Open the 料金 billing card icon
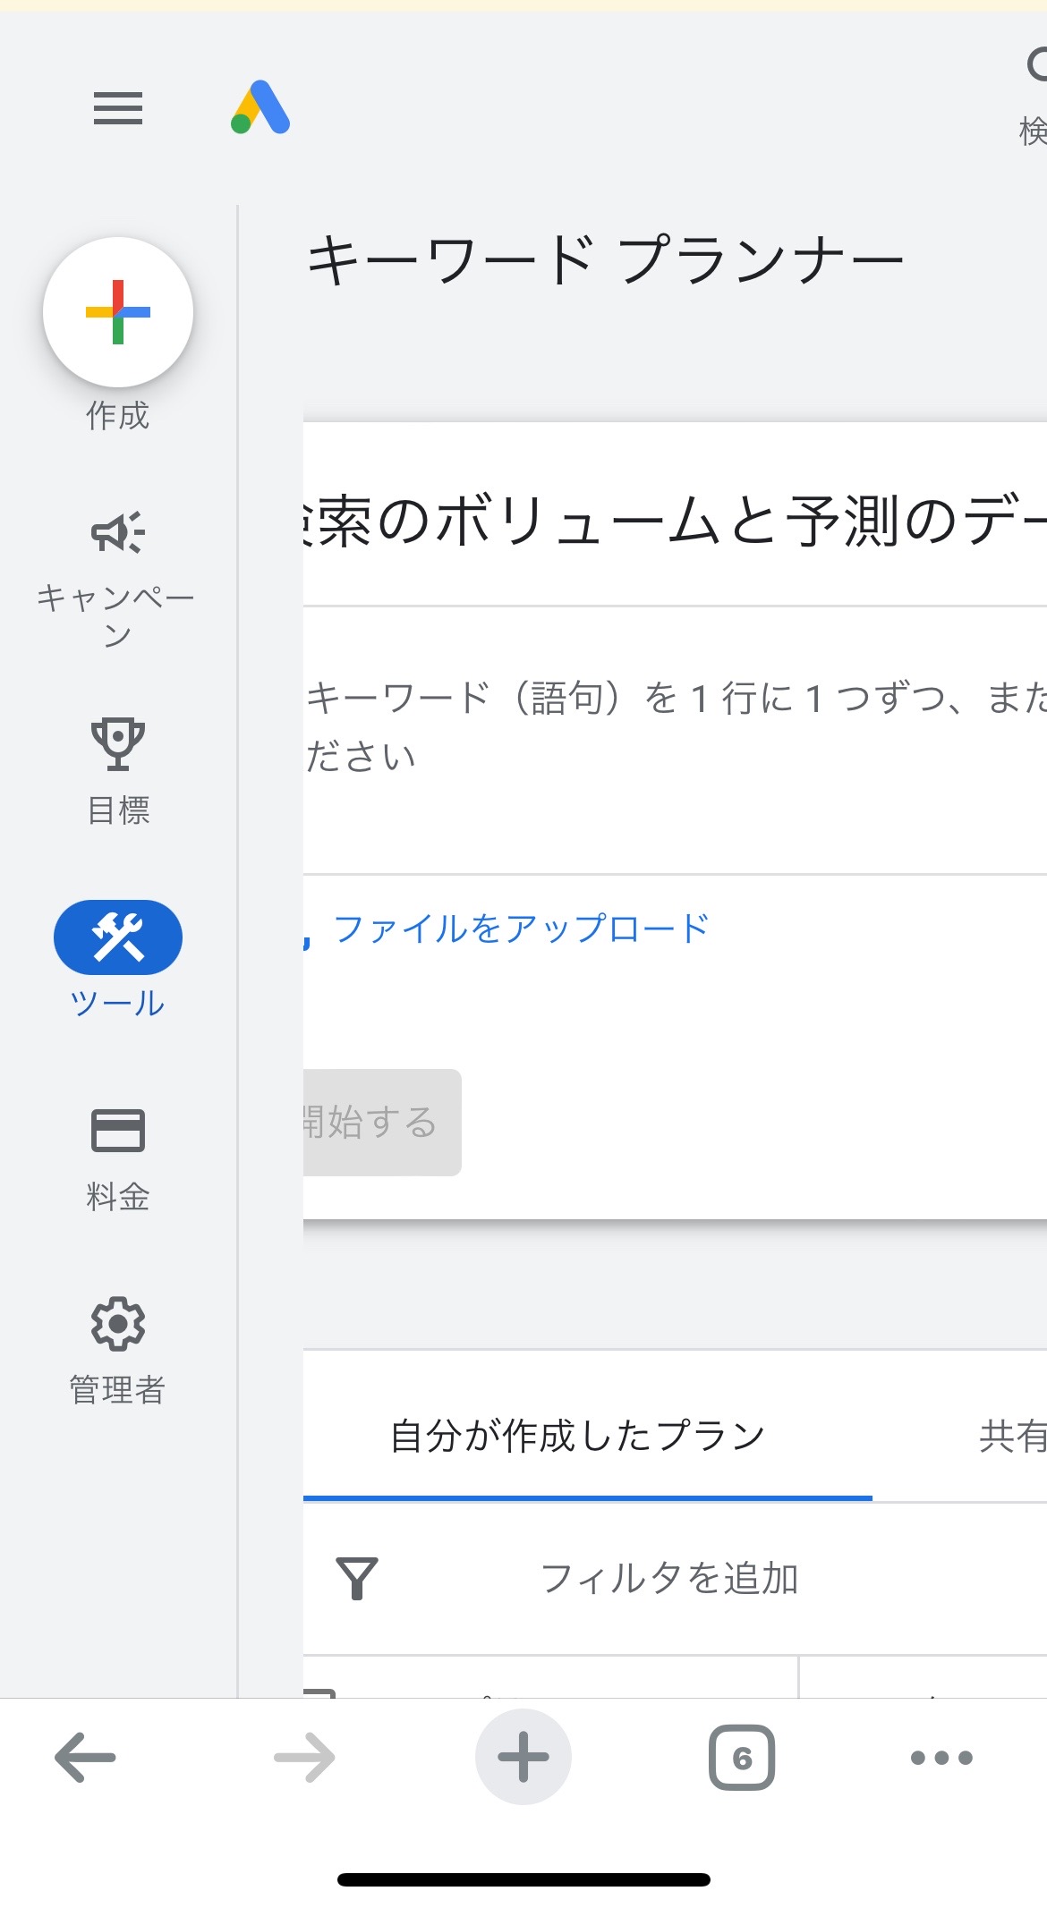Screen dimensions: 1047x1908 (x=118, y=1159)
